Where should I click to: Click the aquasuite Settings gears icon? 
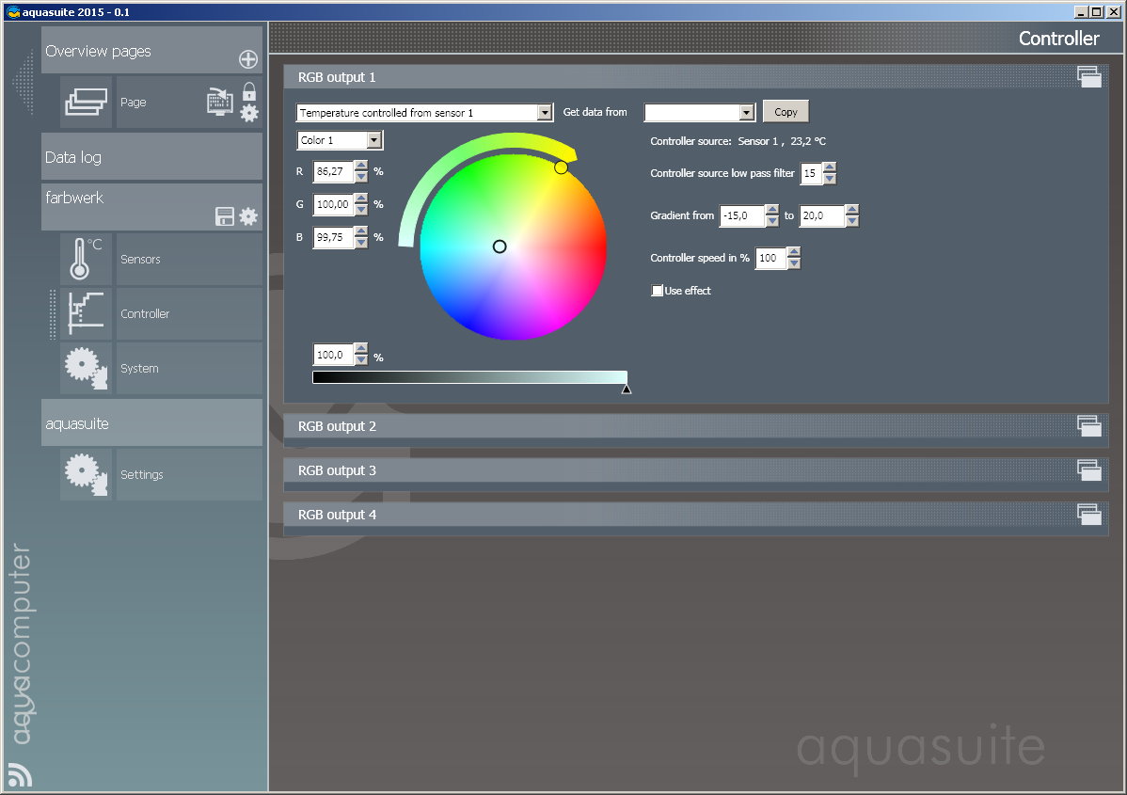pos(87,474)
